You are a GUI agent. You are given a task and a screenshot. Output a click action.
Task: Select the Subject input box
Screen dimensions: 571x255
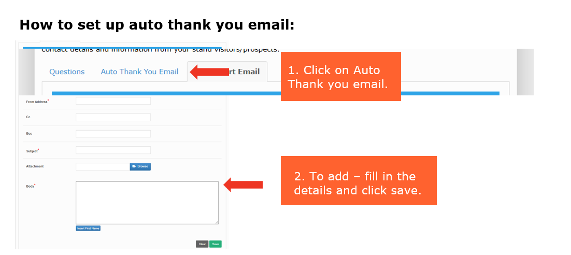click(113, 150)
